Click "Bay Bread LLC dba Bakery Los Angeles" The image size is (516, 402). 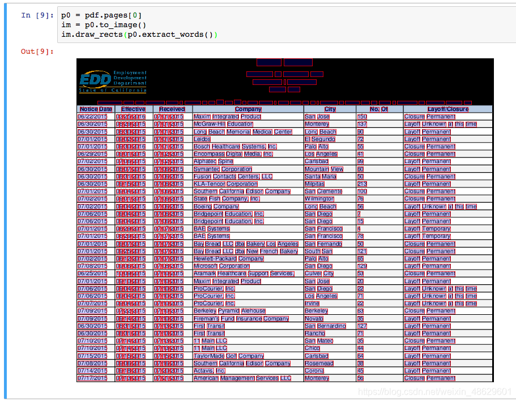coord(246,244)
